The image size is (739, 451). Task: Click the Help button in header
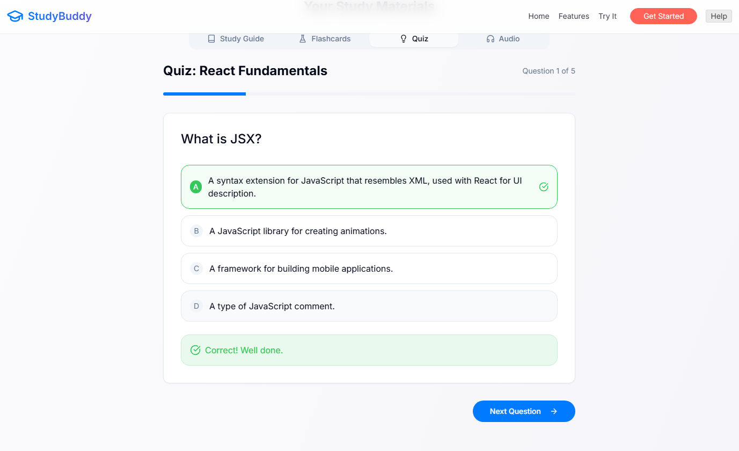point(719,16)
